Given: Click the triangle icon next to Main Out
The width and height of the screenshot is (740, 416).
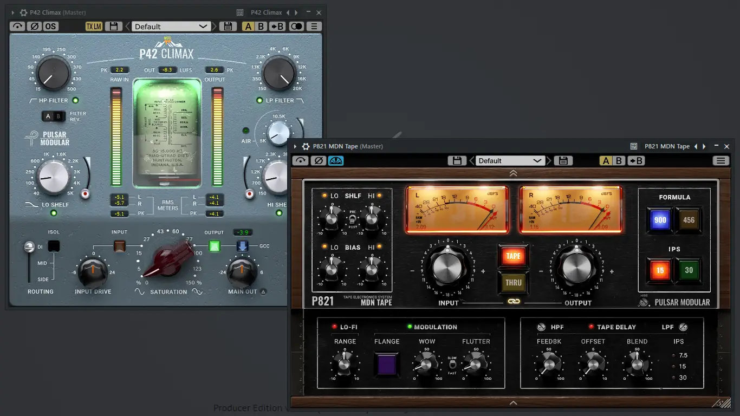Looking at the screenshot, I should (x=263, y=291).
